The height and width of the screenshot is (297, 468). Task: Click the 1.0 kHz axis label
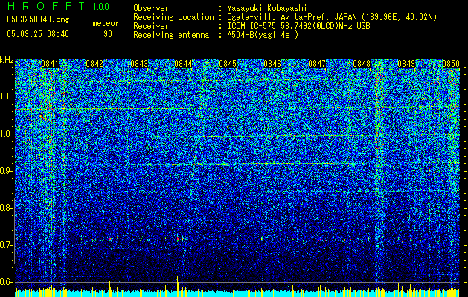[7, 134]
